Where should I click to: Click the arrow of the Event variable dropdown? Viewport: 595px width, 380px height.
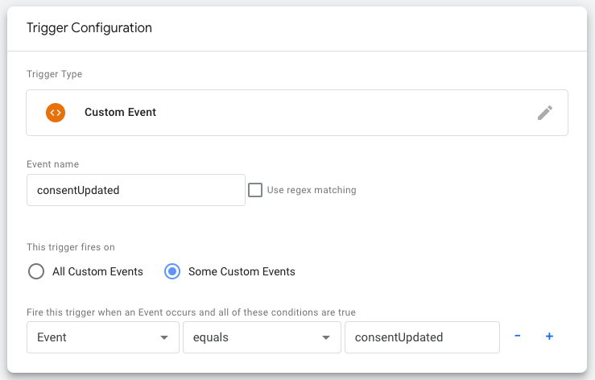[x=164, y=337]
